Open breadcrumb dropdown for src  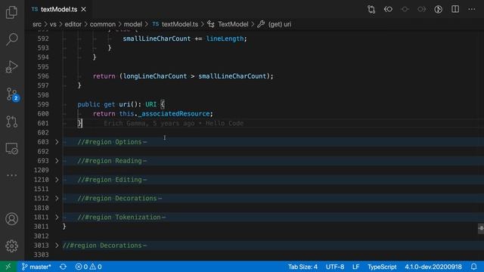37,24
